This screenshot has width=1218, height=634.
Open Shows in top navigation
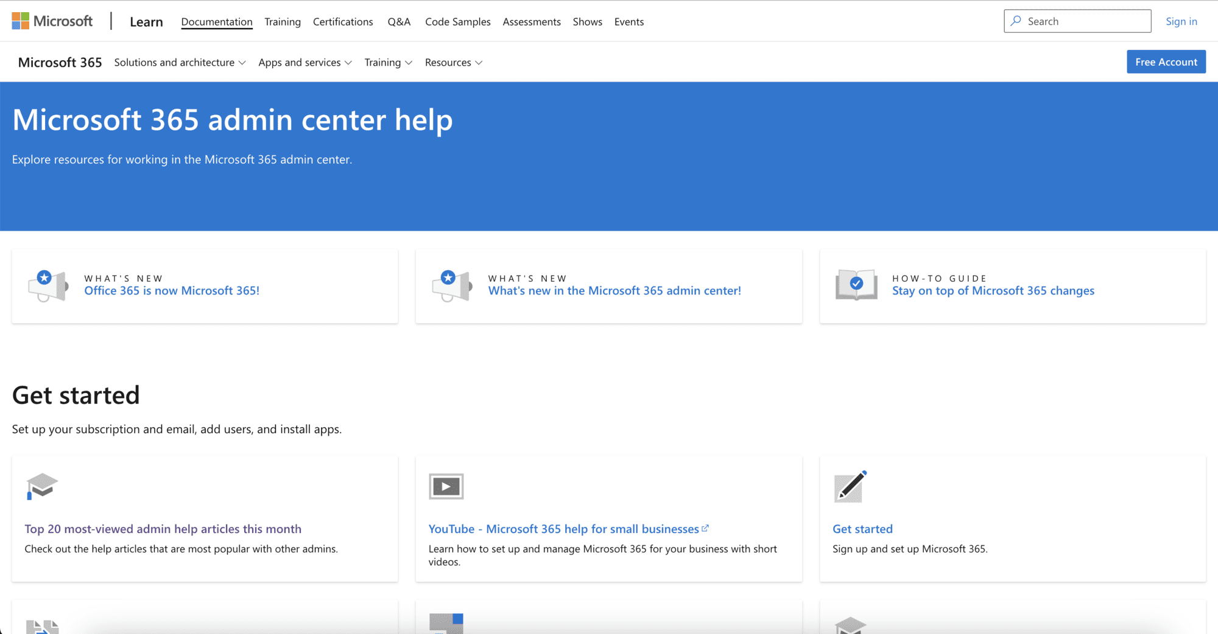tap(588, 21)
